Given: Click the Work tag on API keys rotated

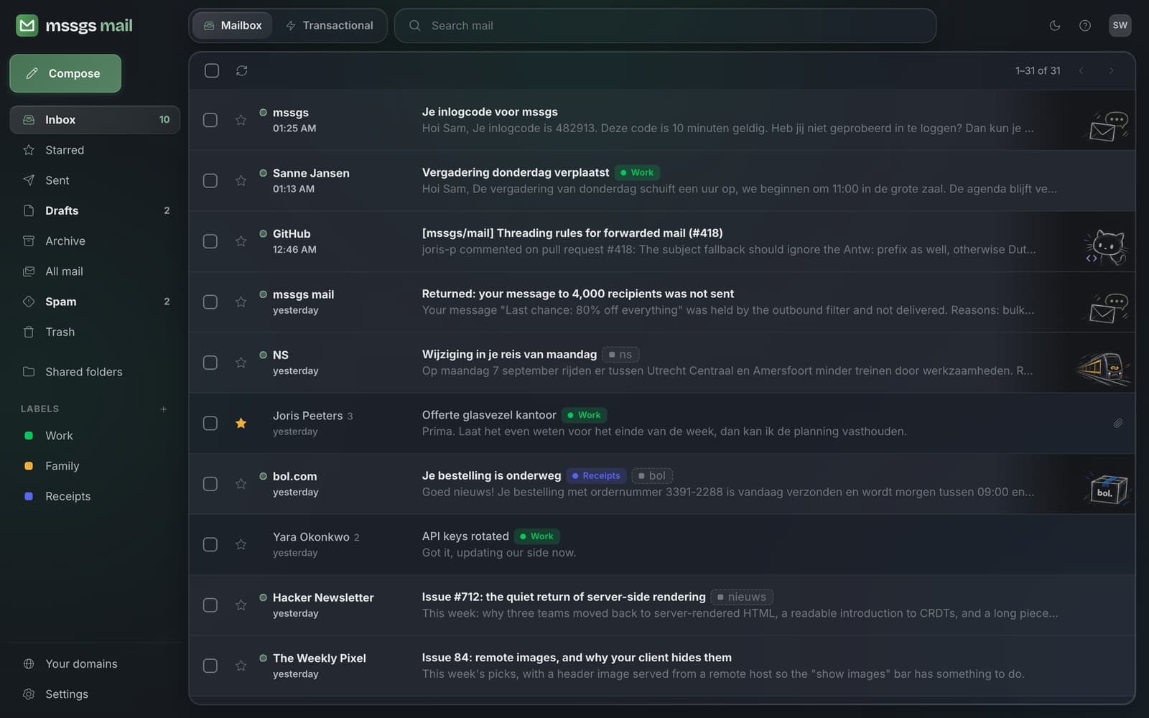Looking at the screenshot, I should click(537, 536).
